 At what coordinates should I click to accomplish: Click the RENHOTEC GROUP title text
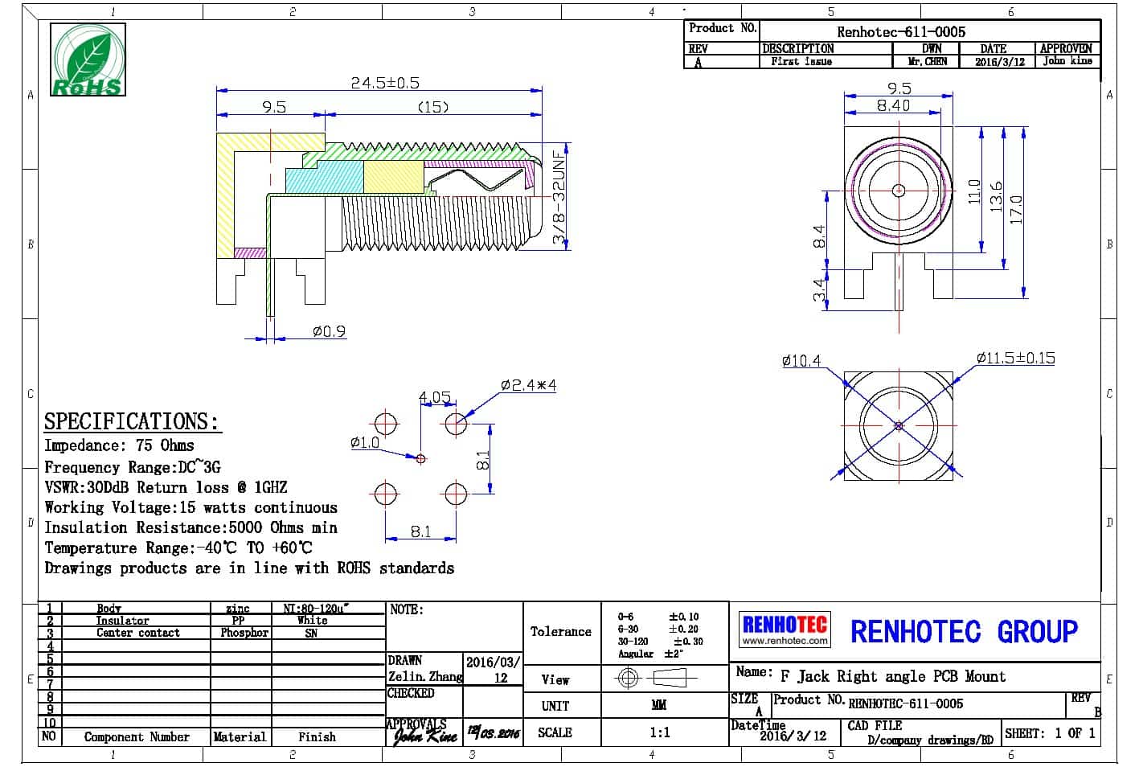[x=963, y=632]
